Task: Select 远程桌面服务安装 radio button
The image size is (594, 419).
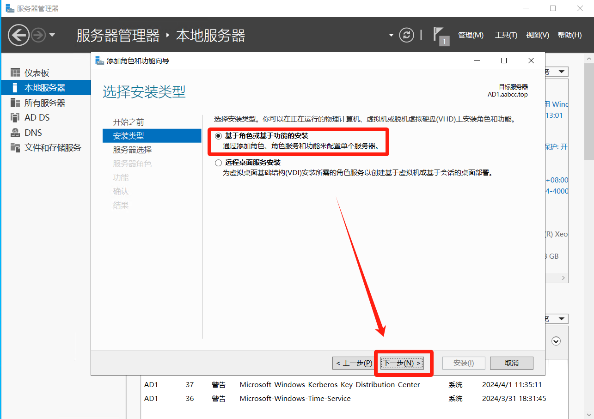Action: pos(218,163)
